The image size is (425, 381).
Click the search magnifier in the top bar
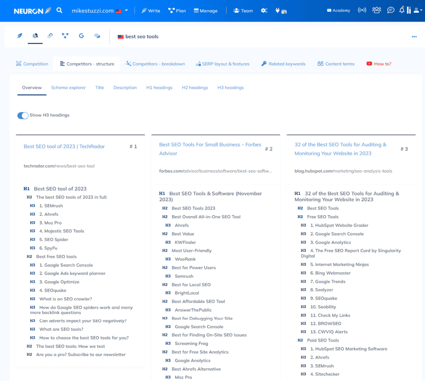(x=59, y=9)
